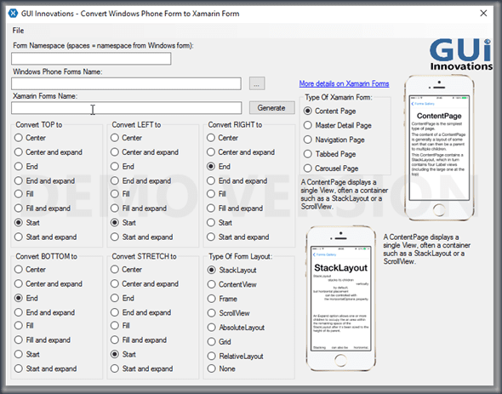Screen dimensions: 502x394
Task: Set Convert RIGHT to Fill and expand
Action: click(x=235, y=208)
